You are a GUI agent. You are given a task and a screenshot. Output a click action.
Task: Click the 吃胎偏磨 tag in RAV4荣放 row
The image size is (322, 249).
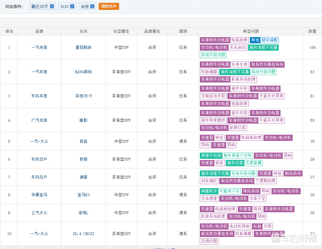(x=209, y=72)
